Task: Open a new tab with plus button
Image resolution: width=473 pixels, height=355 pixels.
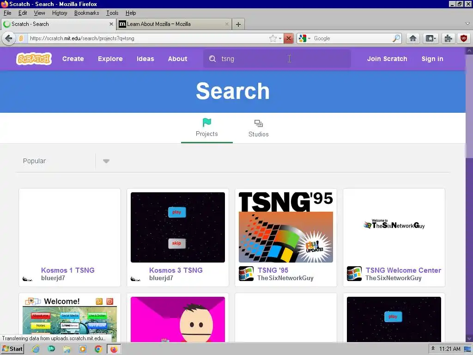Action: click(x=238, y=24)
